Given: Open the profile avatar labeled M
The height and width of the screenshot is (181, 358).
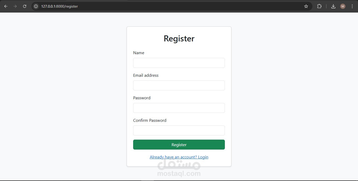Looking at the screenshot, I should coord(343,6).
